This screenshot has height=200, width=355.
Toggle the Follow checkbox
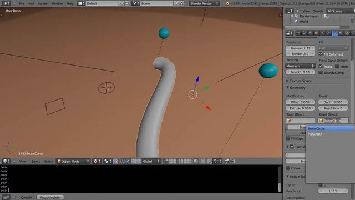coord(288,168)
